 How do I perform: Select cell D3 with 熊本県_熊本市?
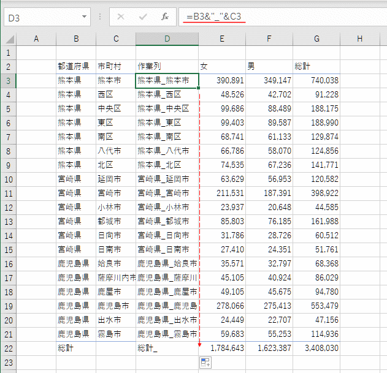[167, 81]
